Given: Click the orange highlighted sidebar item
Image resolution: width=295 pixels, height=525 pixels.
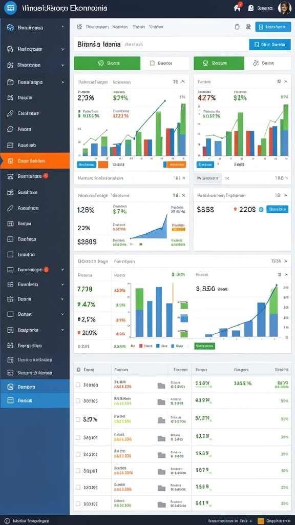Looking at the screenshot, I should (35, 160).
